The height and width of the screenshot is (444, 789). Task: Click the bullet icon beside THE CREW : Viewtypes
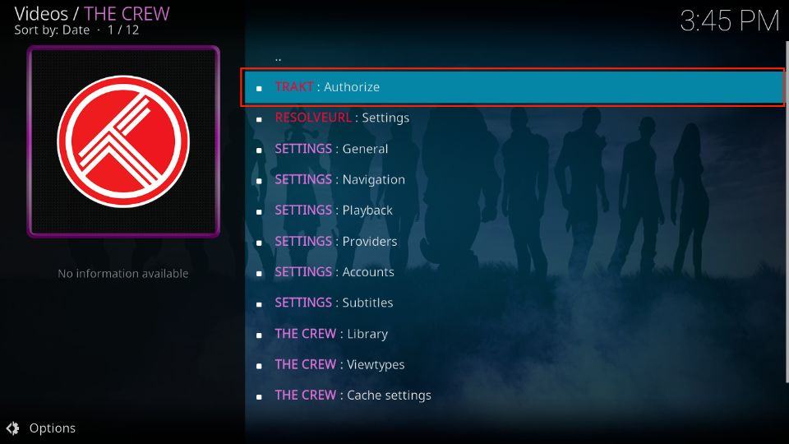point(259,366)
